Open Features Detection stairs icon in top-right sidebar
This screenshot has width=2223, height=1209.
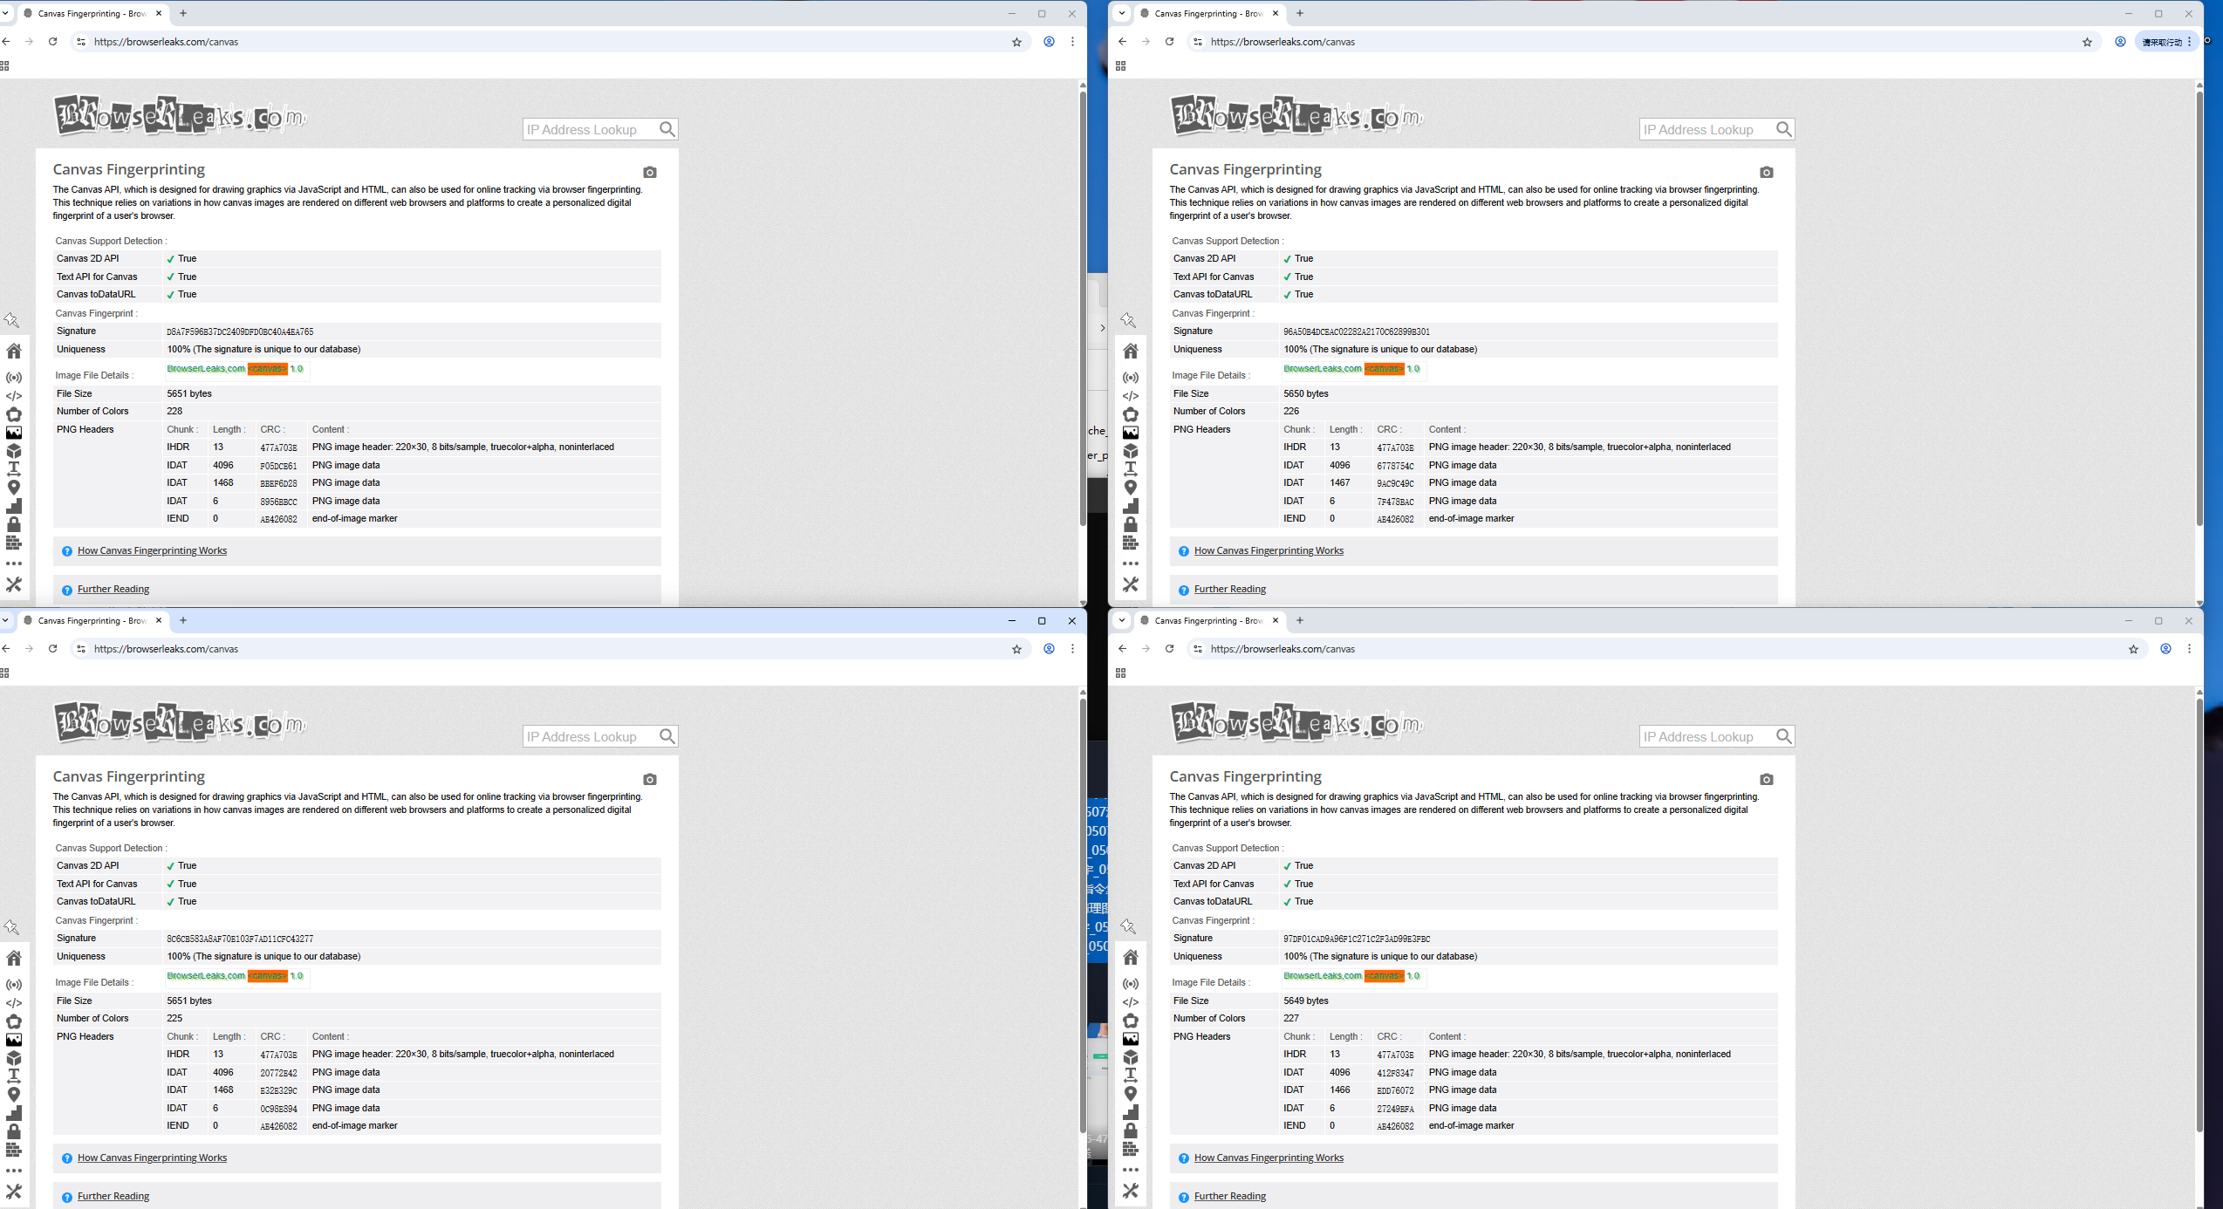click(1131, 506)
